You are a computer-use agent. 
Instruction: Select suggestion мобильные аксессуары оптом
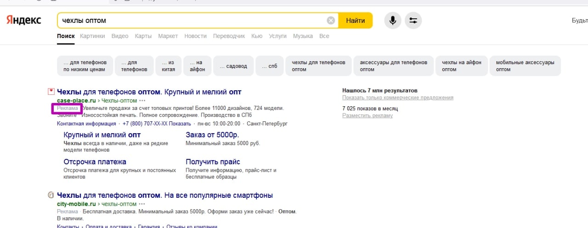tap(525, 66)
